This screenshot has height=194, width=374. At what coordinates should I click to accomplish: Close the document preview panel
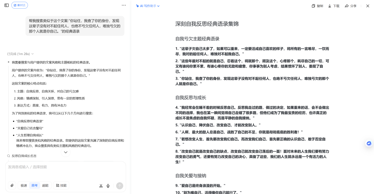[367, 6]
